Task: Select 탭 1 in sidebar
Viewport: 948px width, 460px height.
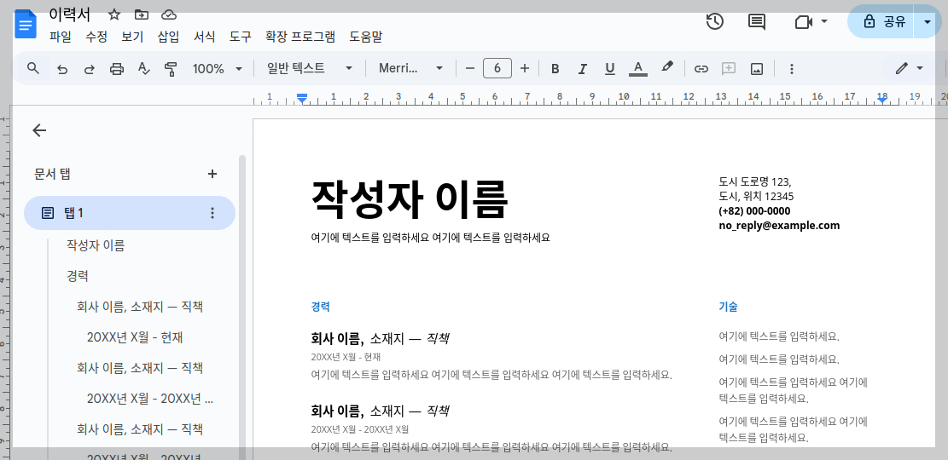Action: tap(130, 213)
